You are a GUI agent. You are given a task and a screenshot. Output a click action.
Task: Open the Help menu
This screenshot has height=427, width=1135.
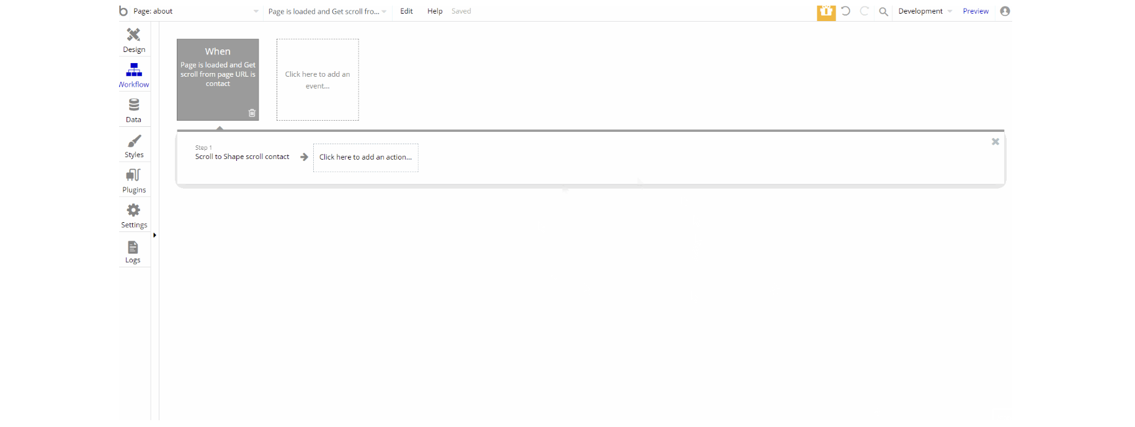[x=435, y=11]
